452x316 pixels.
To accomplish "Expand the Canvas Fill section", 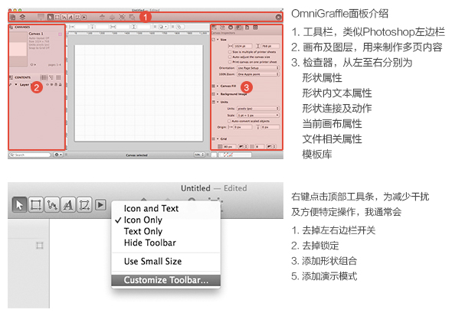I will [218, 86].
